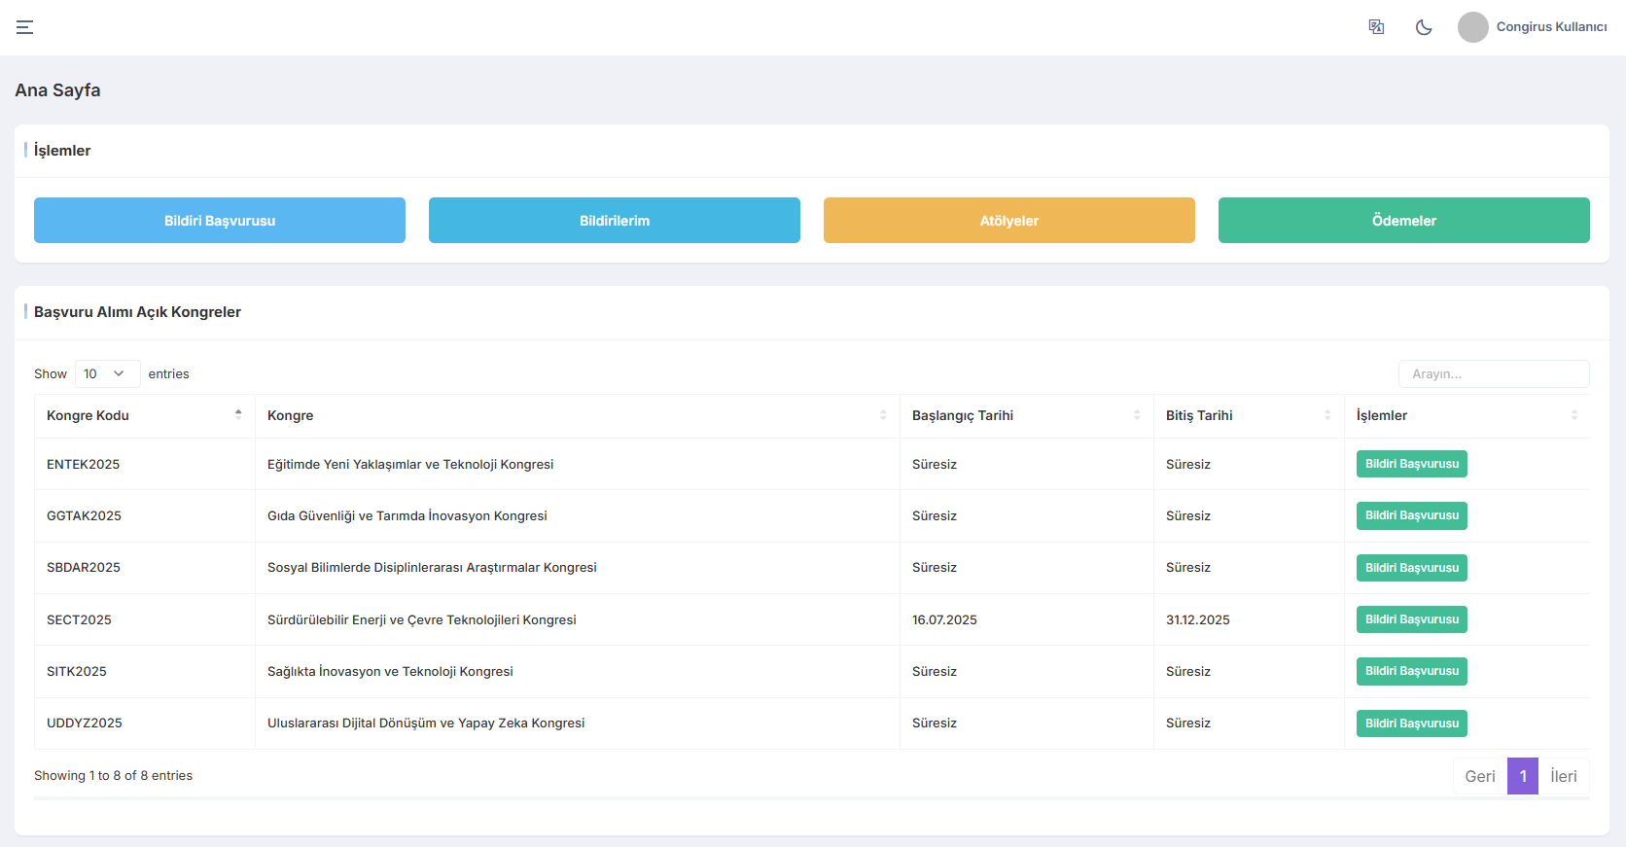1626x847 pixels.
Task: Sort by Kongre Kodu column arrow
Action: point(238,415)
